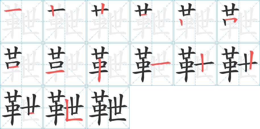Viewport: 260px width, 129px height.
Task: Open the fourteenth step with red L-shaped stroke
Action: click(x=65, y=108)
